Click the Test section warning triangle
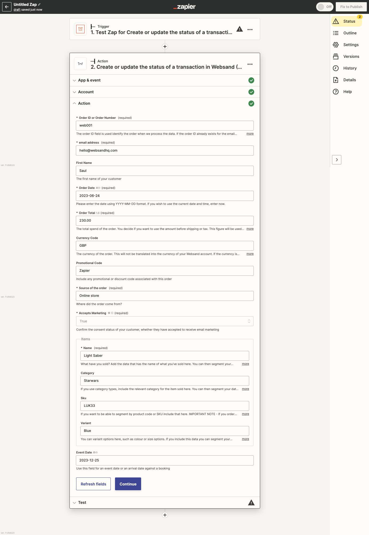 coord(251,502)
